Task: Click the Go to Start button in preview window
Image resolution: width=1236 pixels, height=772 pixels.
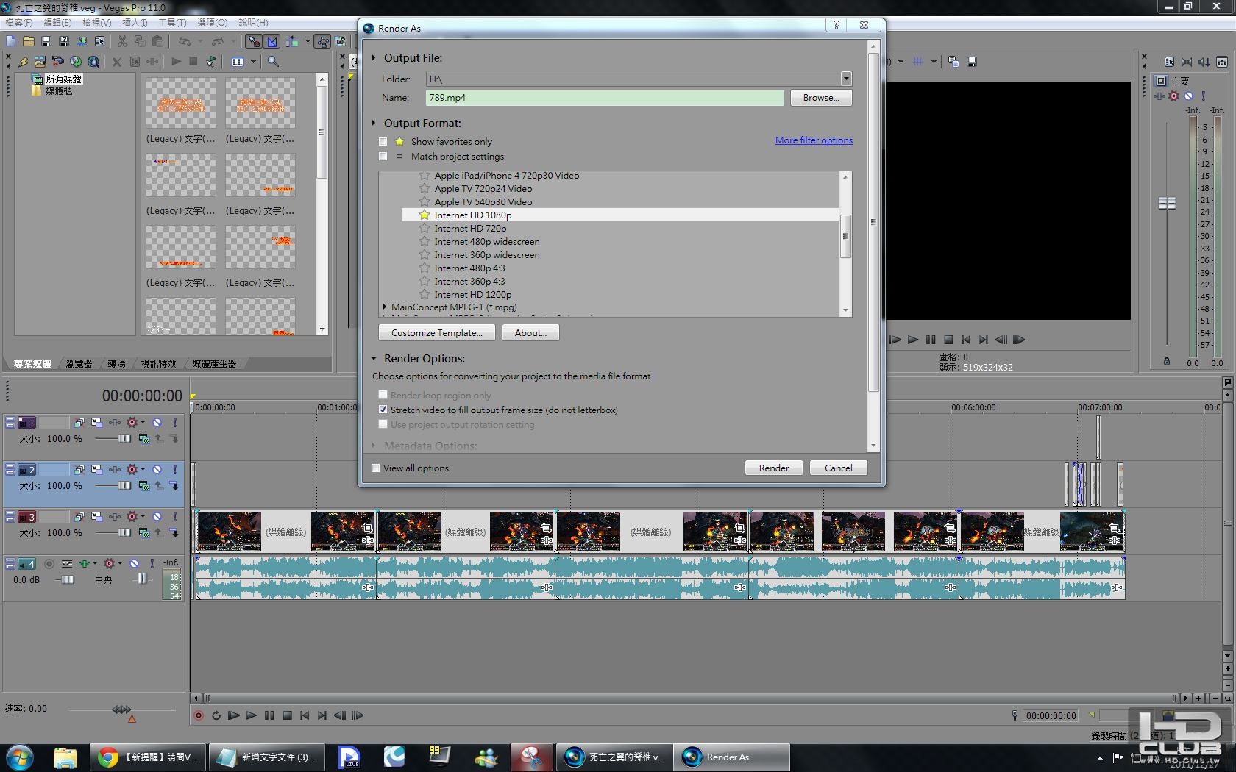Action: pos(966,340)
